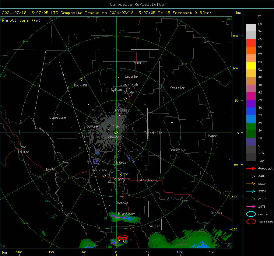Click the Vulcan city label
Screen dimensions: 274x256
tap(155, 226)
